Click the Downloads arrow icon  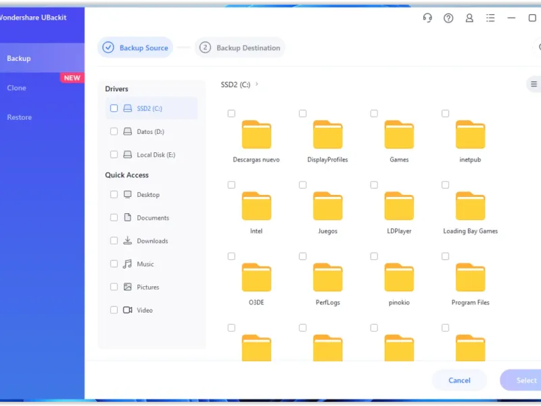click(128, 240)
